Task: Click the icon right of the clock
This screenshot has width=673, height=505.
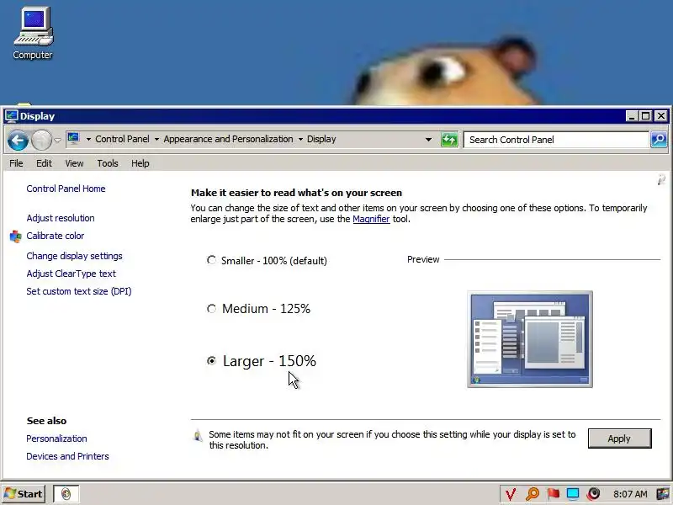Action: pyautogui.click(x=664, y=494)
